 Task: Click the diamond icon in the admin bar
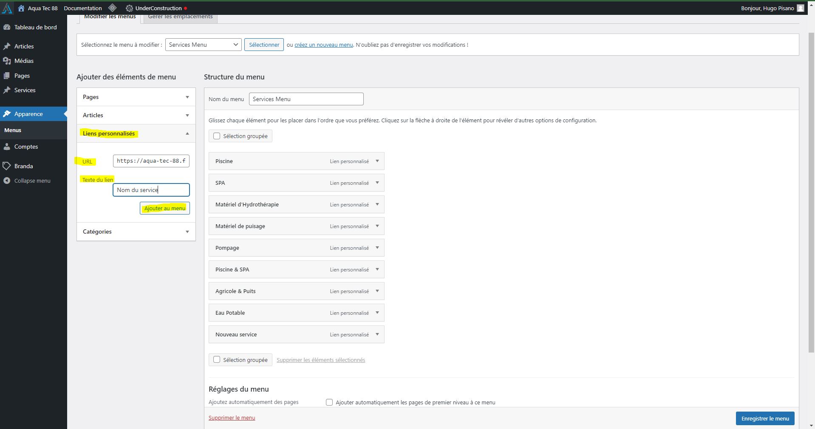pyautogui.click(x=112, y=8)
